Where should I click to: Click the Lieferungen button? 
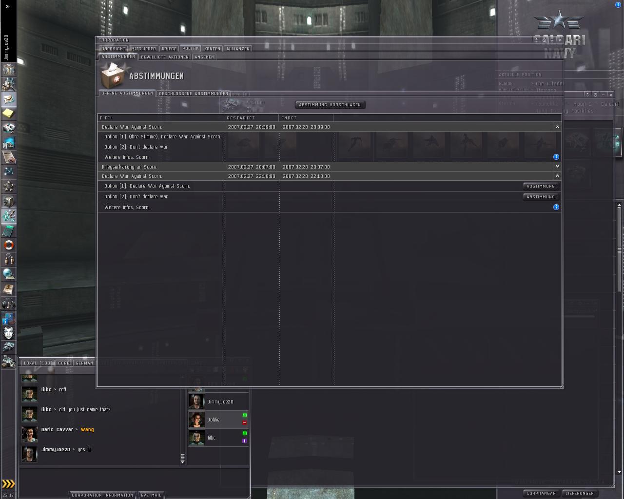[580, 493]
